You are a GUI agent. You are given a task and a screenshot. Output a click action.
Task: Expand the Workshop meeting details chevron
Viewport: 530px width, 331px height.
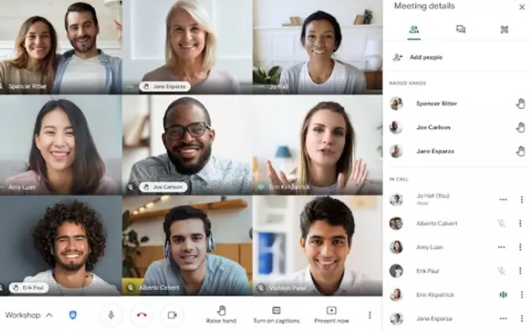click(50, 315)
